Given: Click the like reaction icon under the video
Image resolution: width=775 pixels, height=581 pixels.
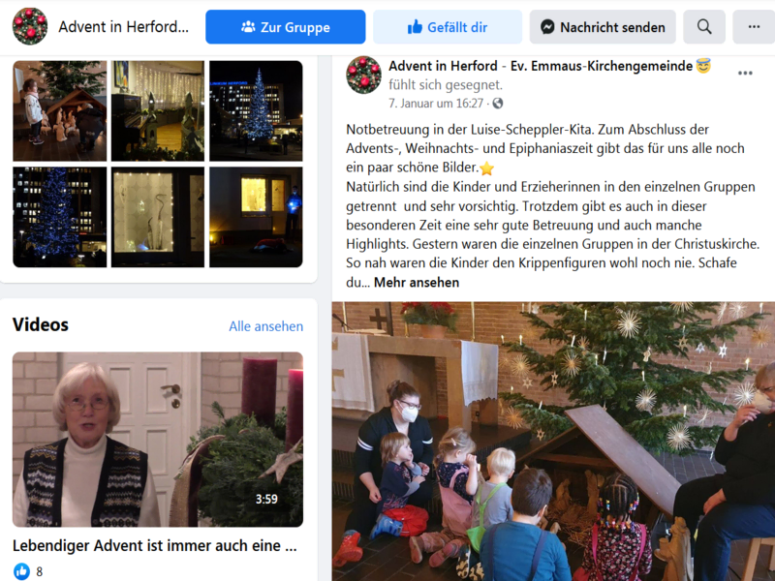Looking at the screenshot, I should coord(21,571).
